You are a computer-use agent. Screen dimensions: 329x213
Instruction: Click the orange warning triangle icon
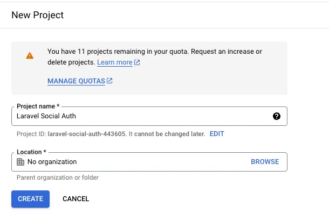[30, 55]
